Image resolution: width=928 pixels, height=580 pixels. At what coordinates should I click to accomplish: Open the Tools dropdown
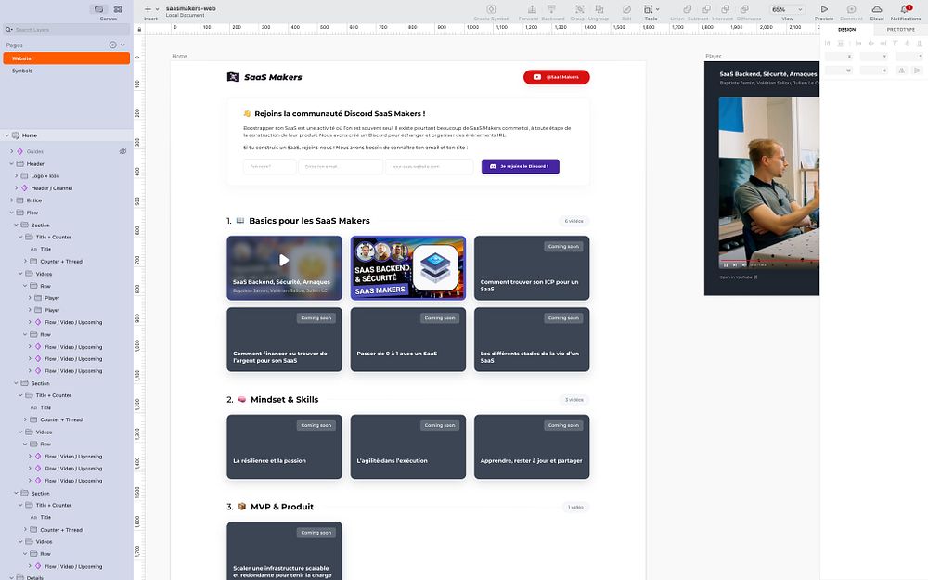(x=651, y=9)
